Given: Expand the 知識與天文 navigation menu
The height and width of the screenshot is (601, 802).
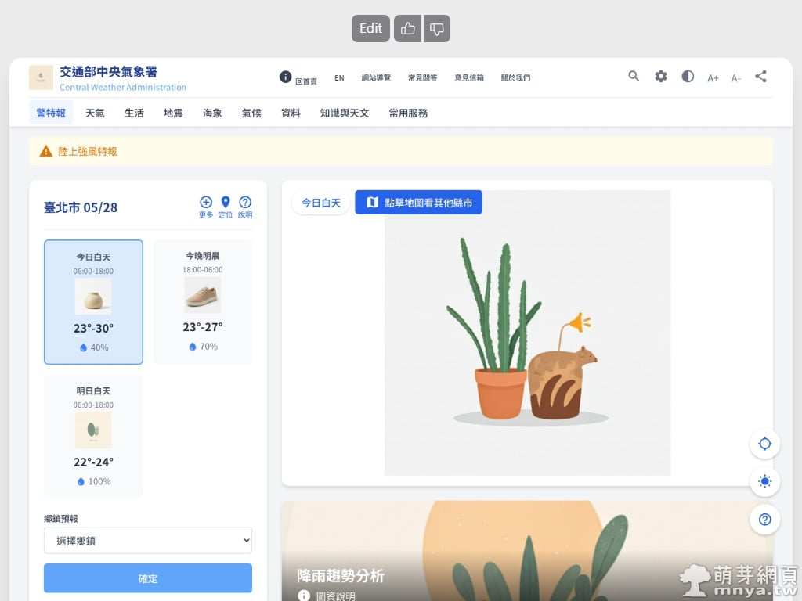Looking at the screenshot, I should [345, 113].
